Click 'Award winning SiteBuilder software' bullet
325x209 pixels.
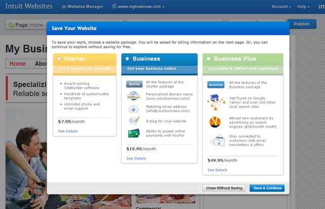click(82, 86)
